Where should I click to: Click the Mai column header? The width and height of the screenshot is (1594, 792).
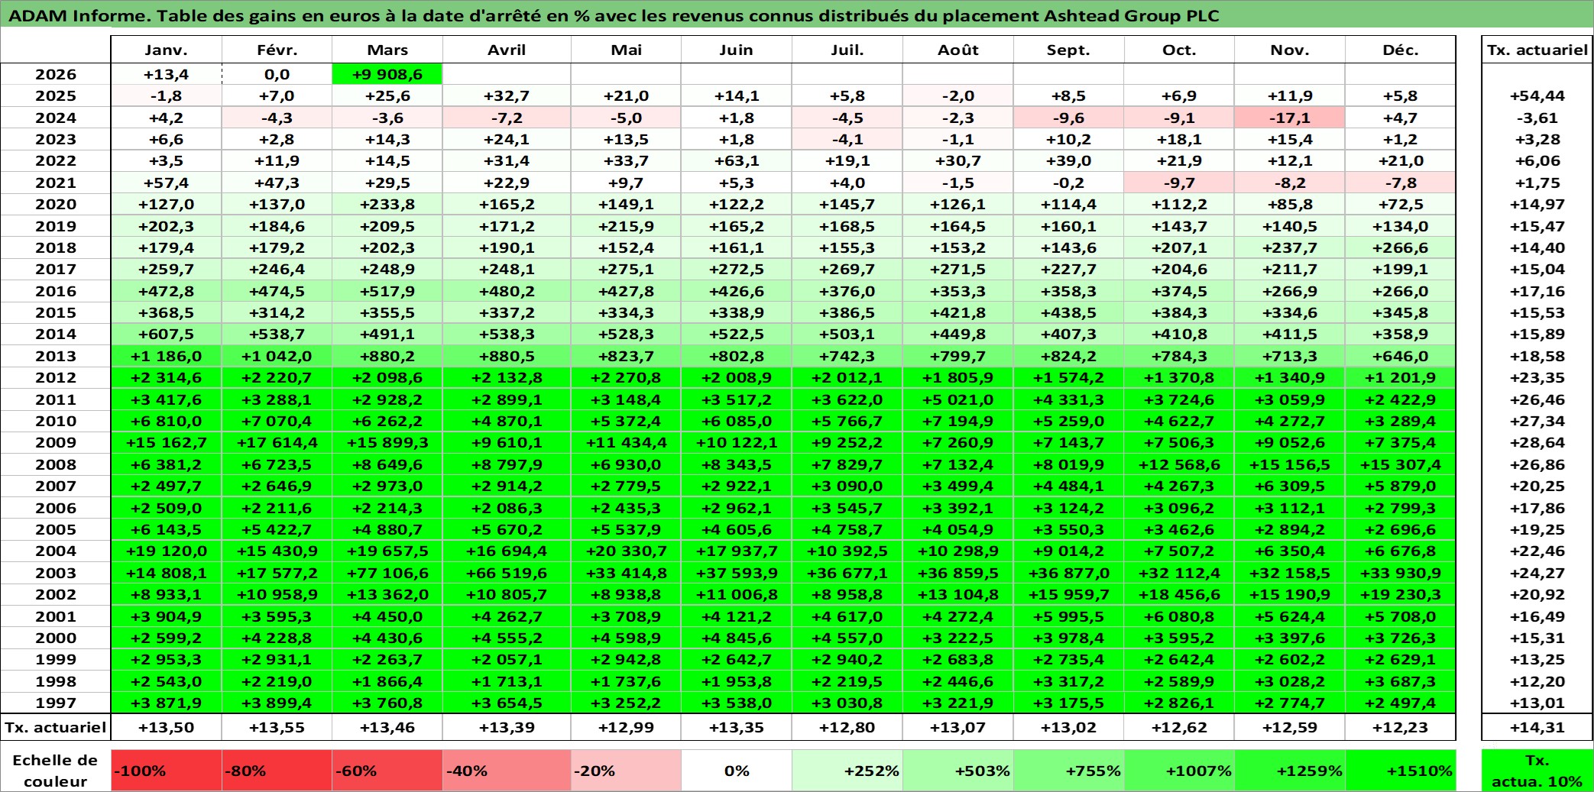point(626,50)
